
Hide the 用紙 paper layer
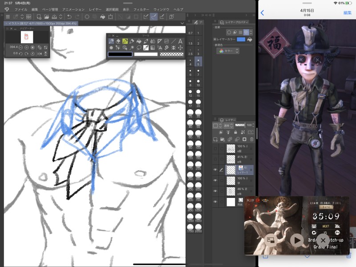215,202
